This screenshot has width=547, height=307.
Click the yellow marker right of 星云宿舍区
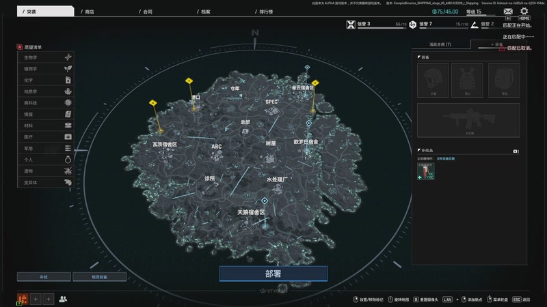[315, 83]
